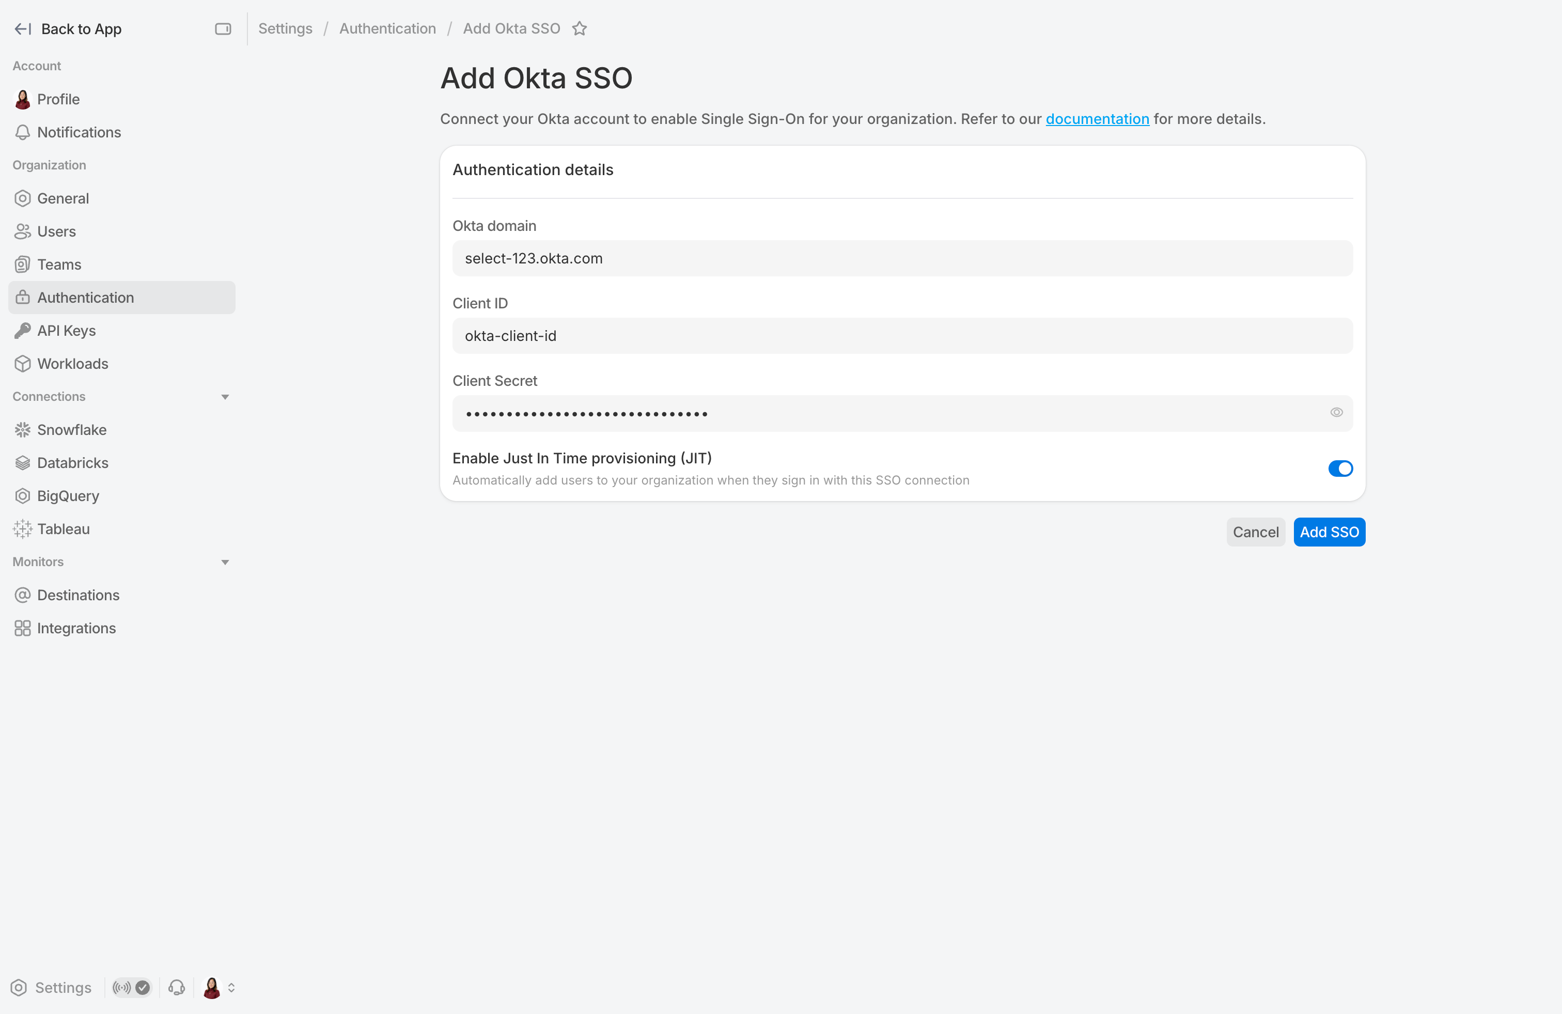
Task: Open the Users page
Action: (122, 232)
